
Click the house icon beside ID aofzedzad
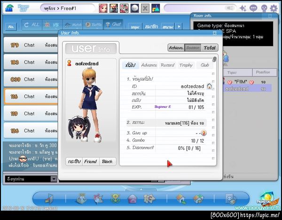[209, 86]
